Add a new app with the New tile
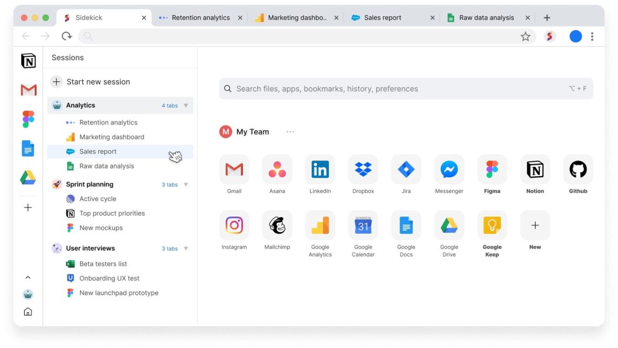This screenshot has width=618, height=348. pos(535,225)
